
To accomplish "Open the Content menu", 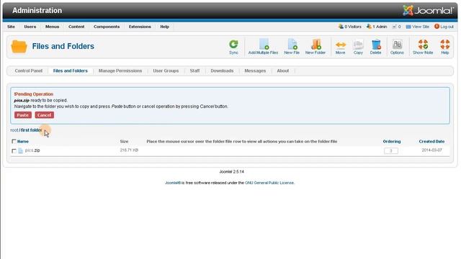I will click(76, 27).
